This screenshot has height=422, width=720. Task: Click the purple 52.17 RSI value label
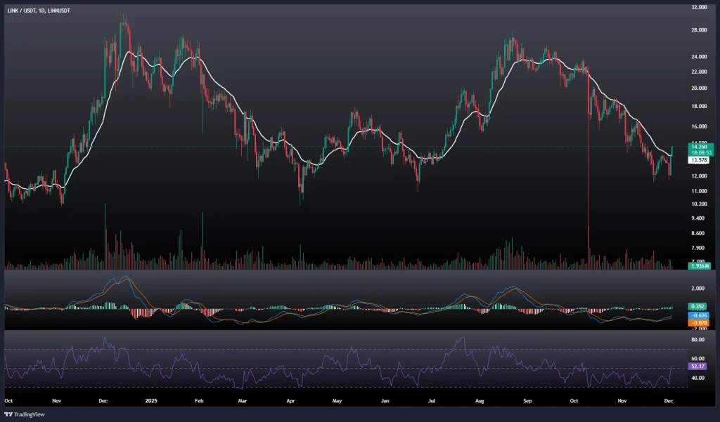coord(680,367)
